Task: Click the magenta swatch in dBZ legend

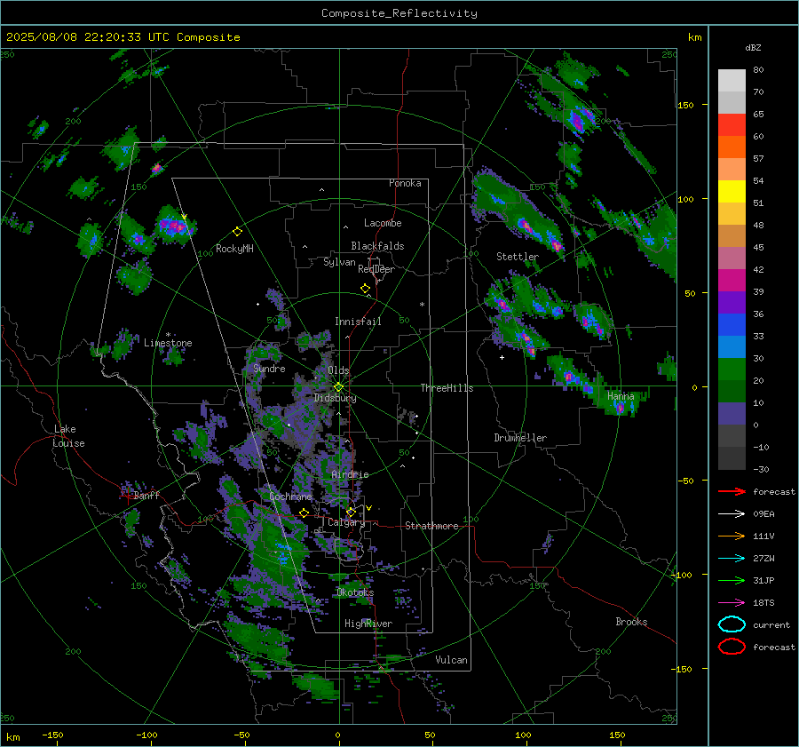Action: [x=732, y=281]
